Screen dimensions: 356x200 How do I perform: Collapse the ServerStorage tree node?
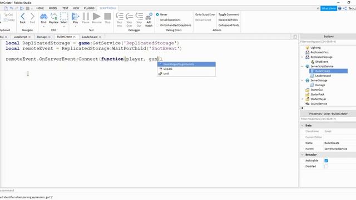pos(302,80)
